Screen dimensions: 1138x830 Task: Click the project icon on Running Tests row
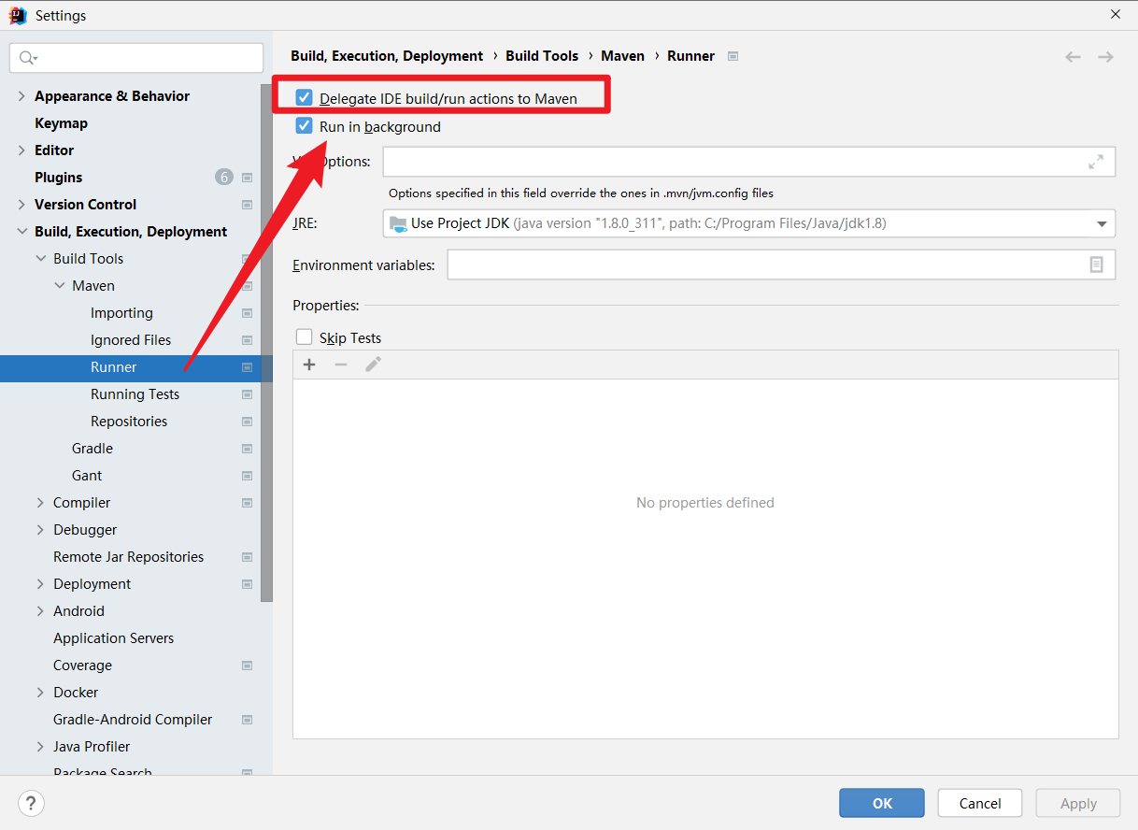click(248, 394)
